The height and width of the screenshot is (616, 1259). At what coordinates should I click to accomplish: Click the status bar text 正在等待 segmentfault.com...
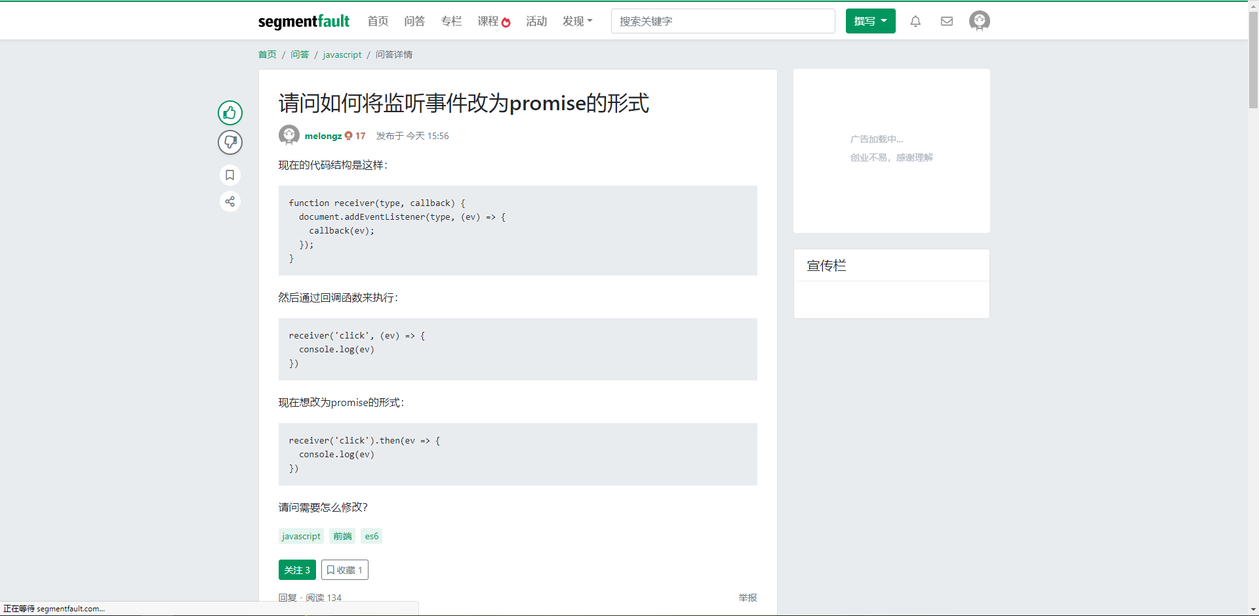click(x=54, y=609)
